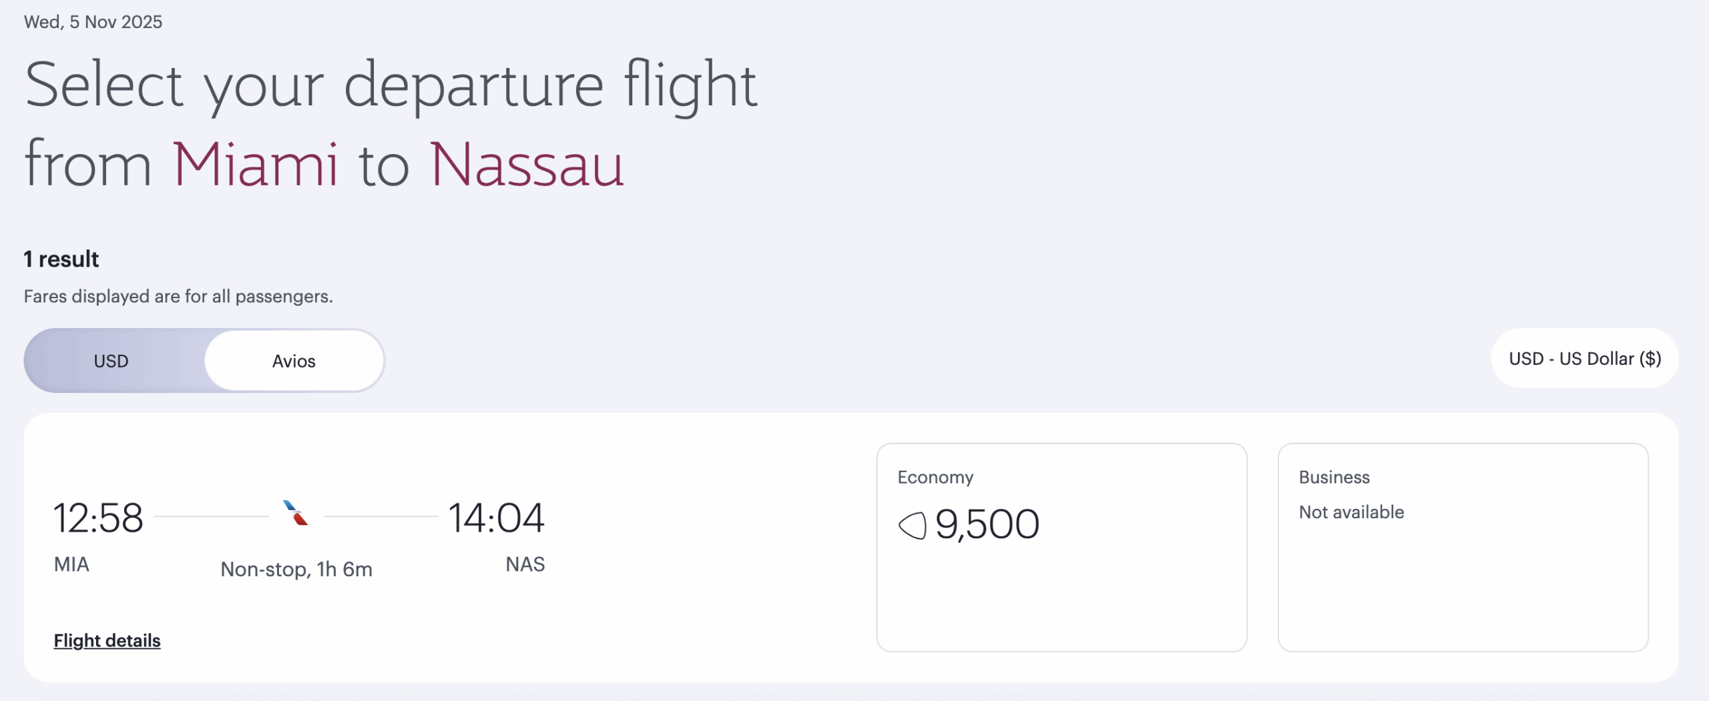Open the Flight details link
The height and width of the screenshot is (701, 1709).
pyautogui.click(x=107, y=640)
